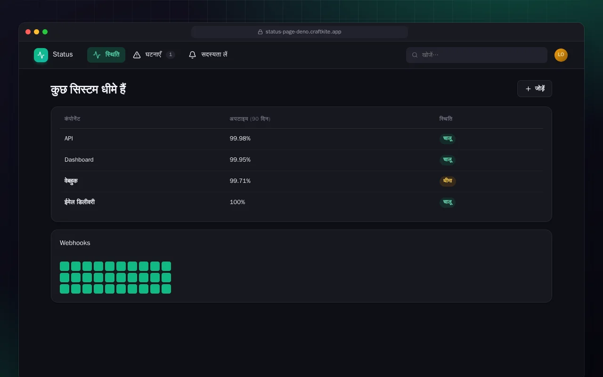Open the घटनाएँ tab
603x377 pixels.
pos(154,55)
